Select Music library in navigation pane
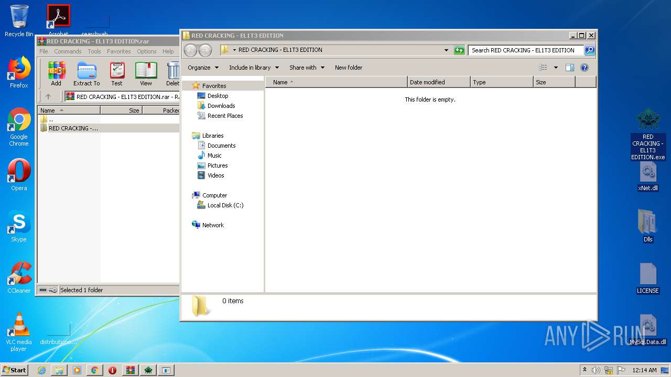This screenshot has width=671, height=377. pyautogui.click(x=214, y=155)
